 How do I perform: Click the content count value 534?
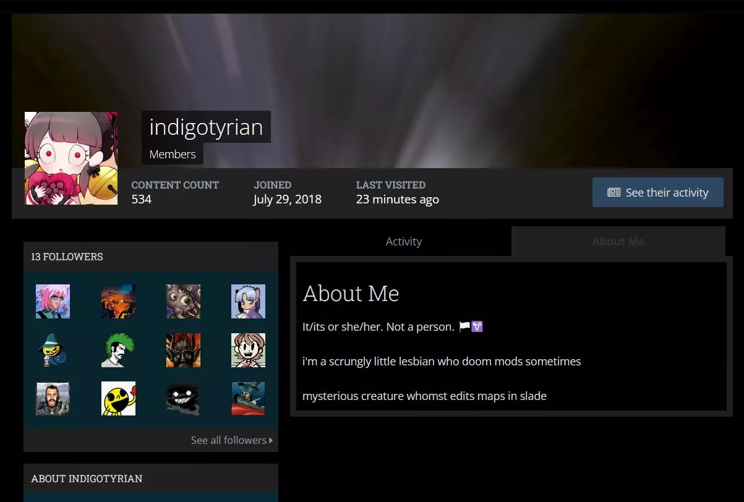coord(141,199)
